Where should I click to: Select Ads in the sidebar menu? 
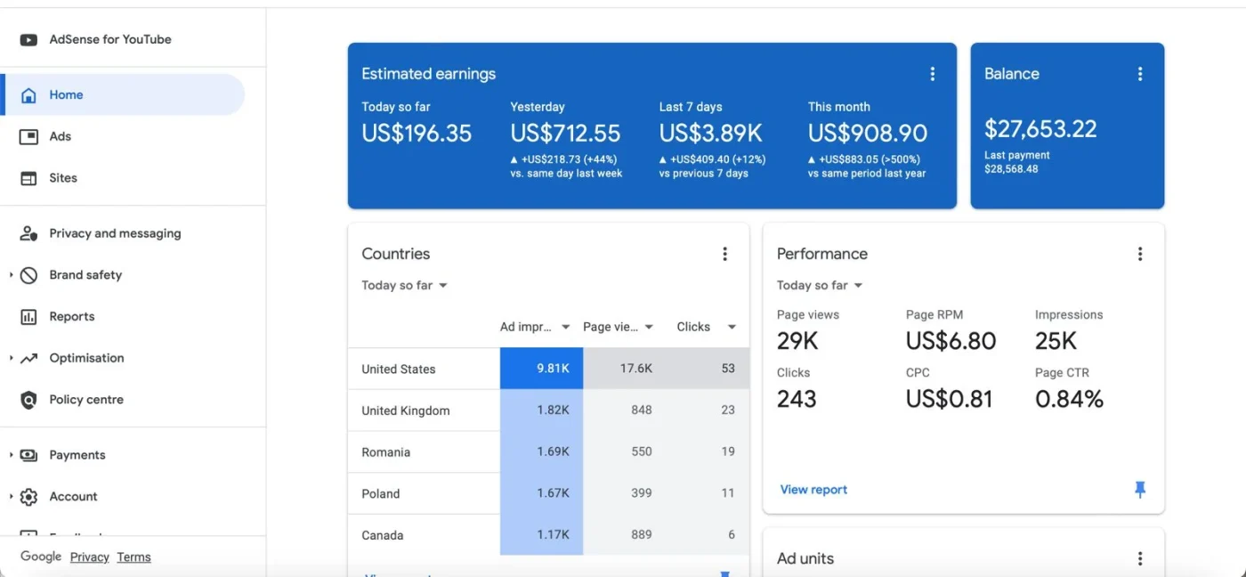pos(60,136)
